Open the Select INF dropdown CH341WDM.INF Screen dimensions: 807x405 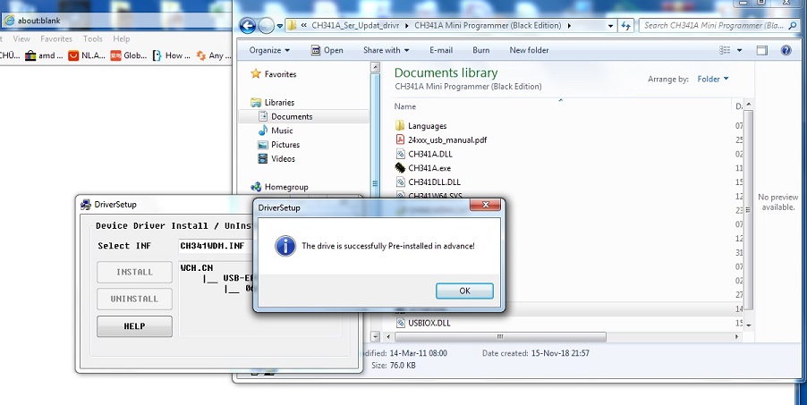point(217,246)
